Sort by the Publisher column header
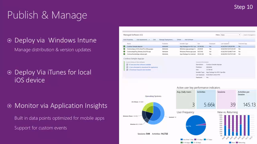The height and width of the screenshot is (144, 257). 165,44
